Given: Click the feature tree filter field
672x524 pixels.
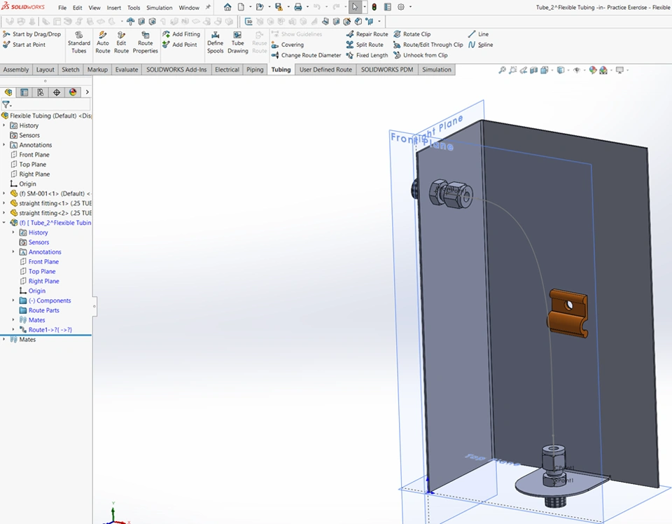Looking at the screenshot, I should pyautogui.click(x=49, y=104).
